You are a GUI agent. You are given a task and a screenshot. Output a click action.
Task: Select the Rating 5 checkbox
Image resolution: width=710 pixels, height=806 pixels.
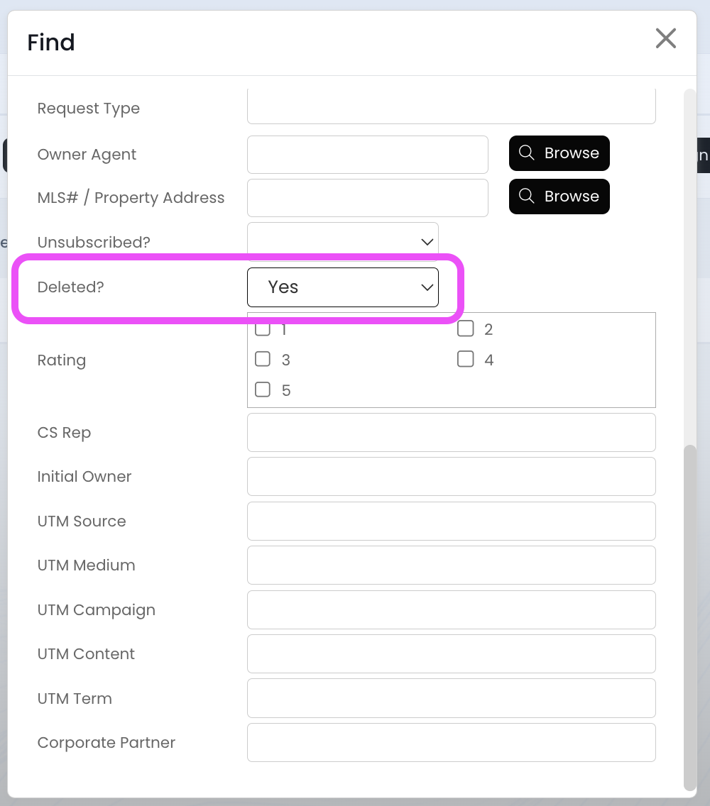[263, 390]
